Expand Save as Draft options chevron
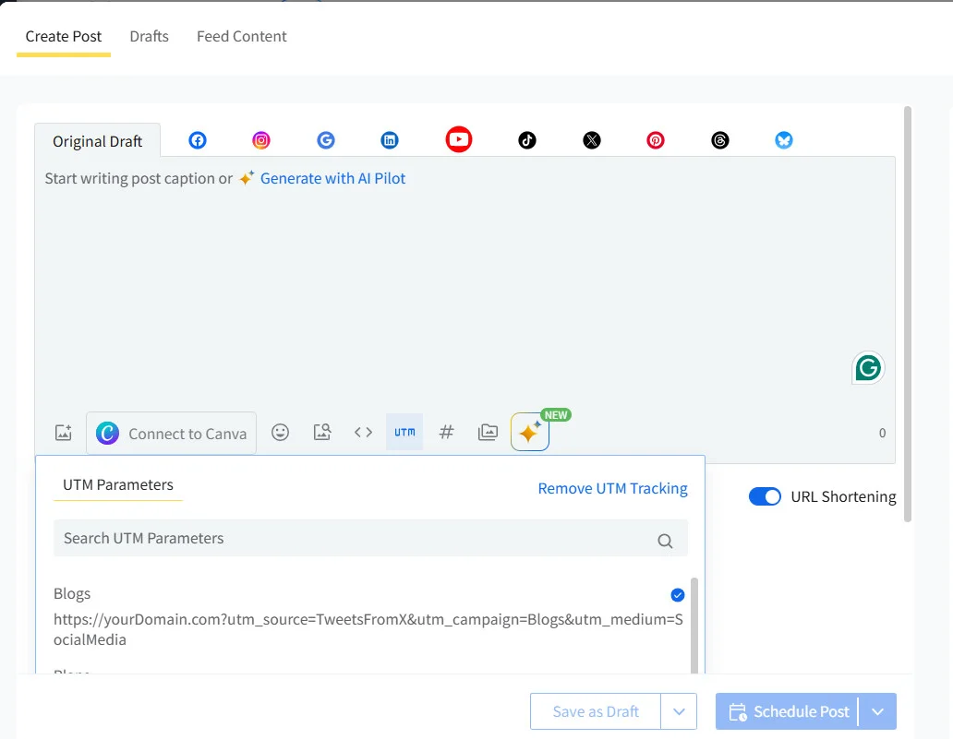The image size is (953, 739). (679, 711)
